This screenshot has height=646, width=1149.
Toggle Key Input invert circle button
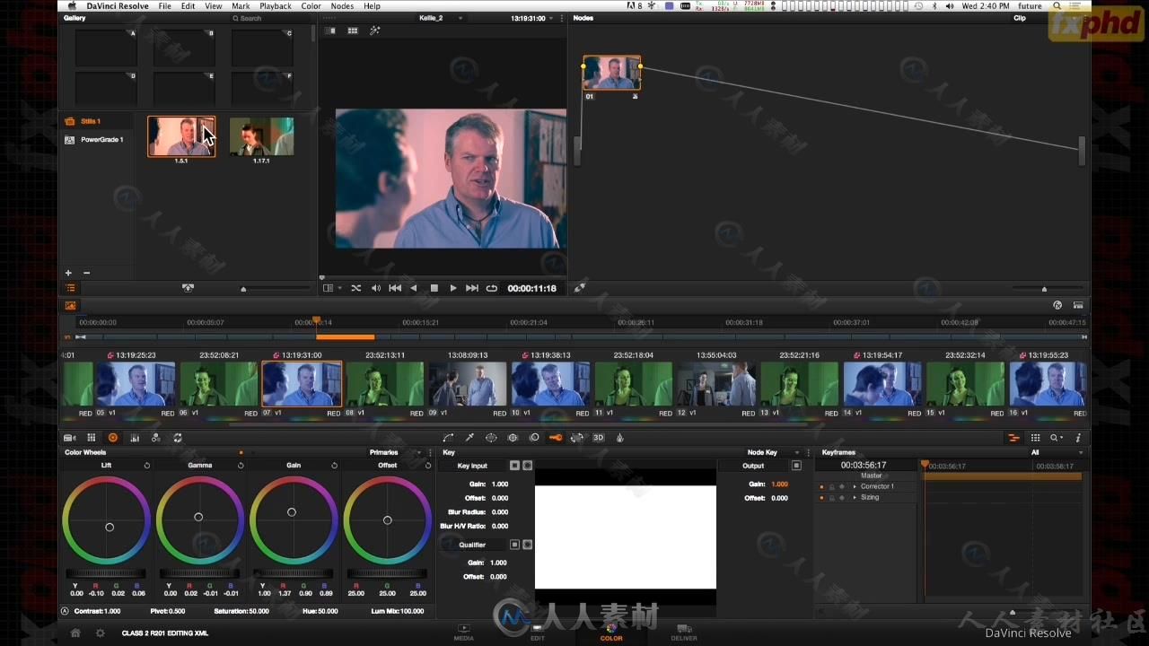[527, 466]
